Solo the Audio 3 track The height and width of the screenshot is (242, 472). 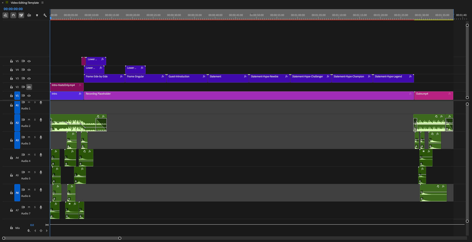[x=35, y=137]
